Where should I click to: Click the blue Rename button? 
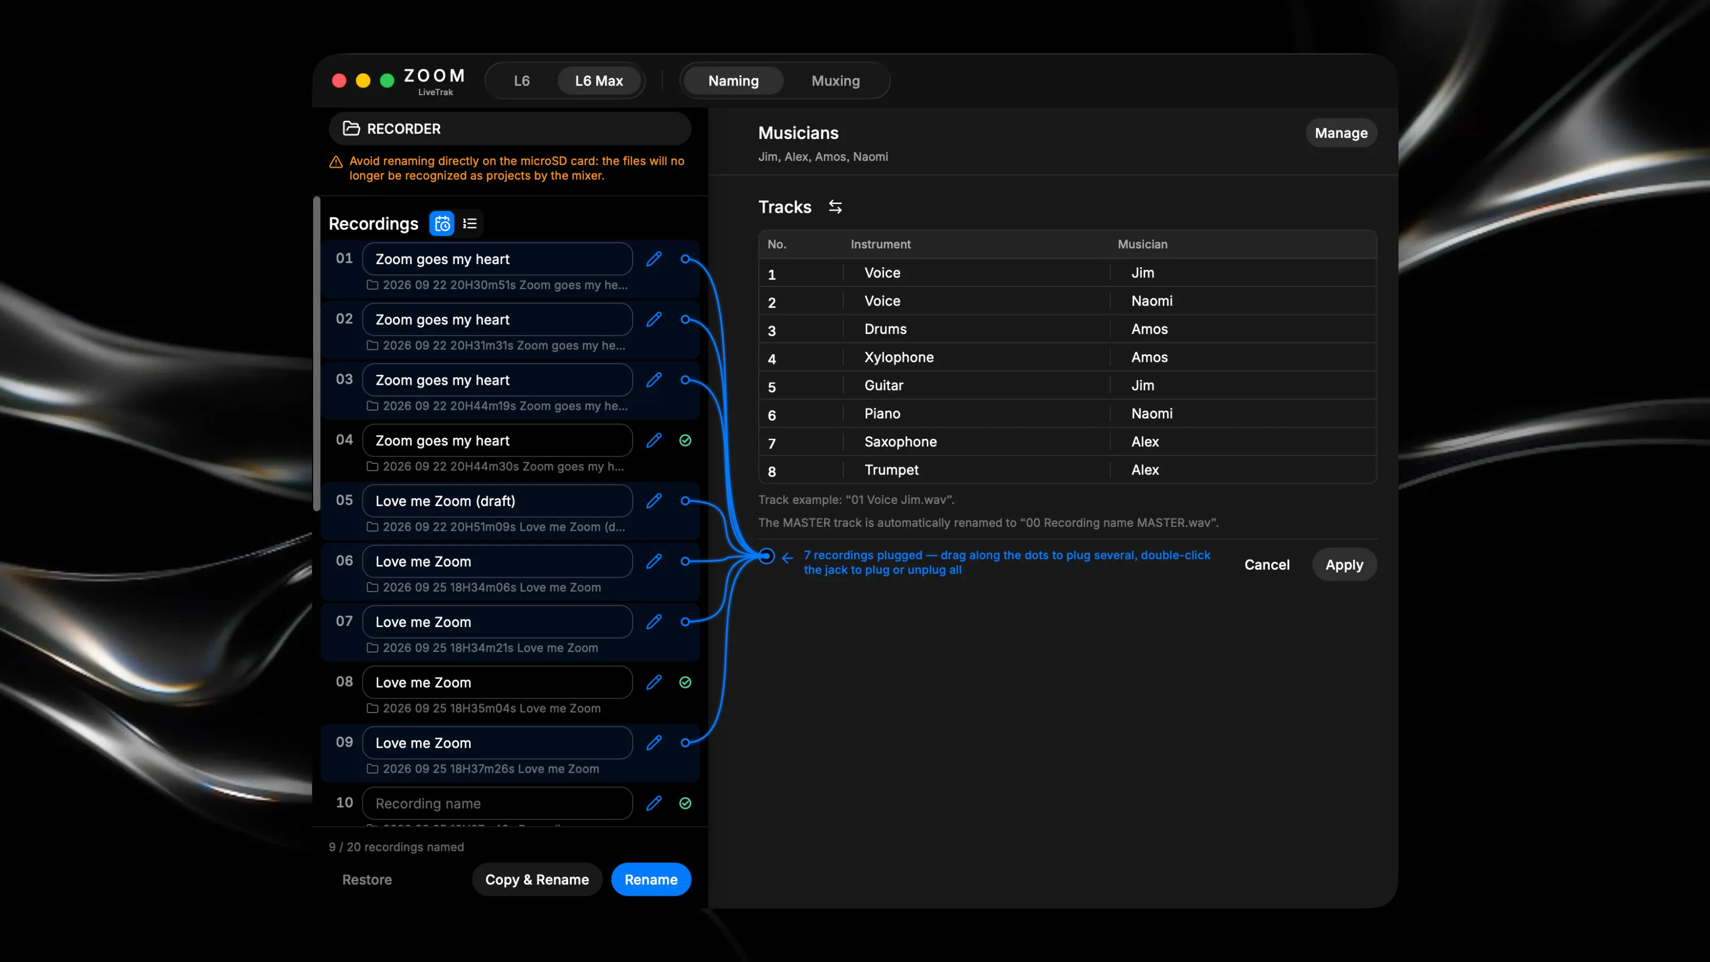[650, 880]
